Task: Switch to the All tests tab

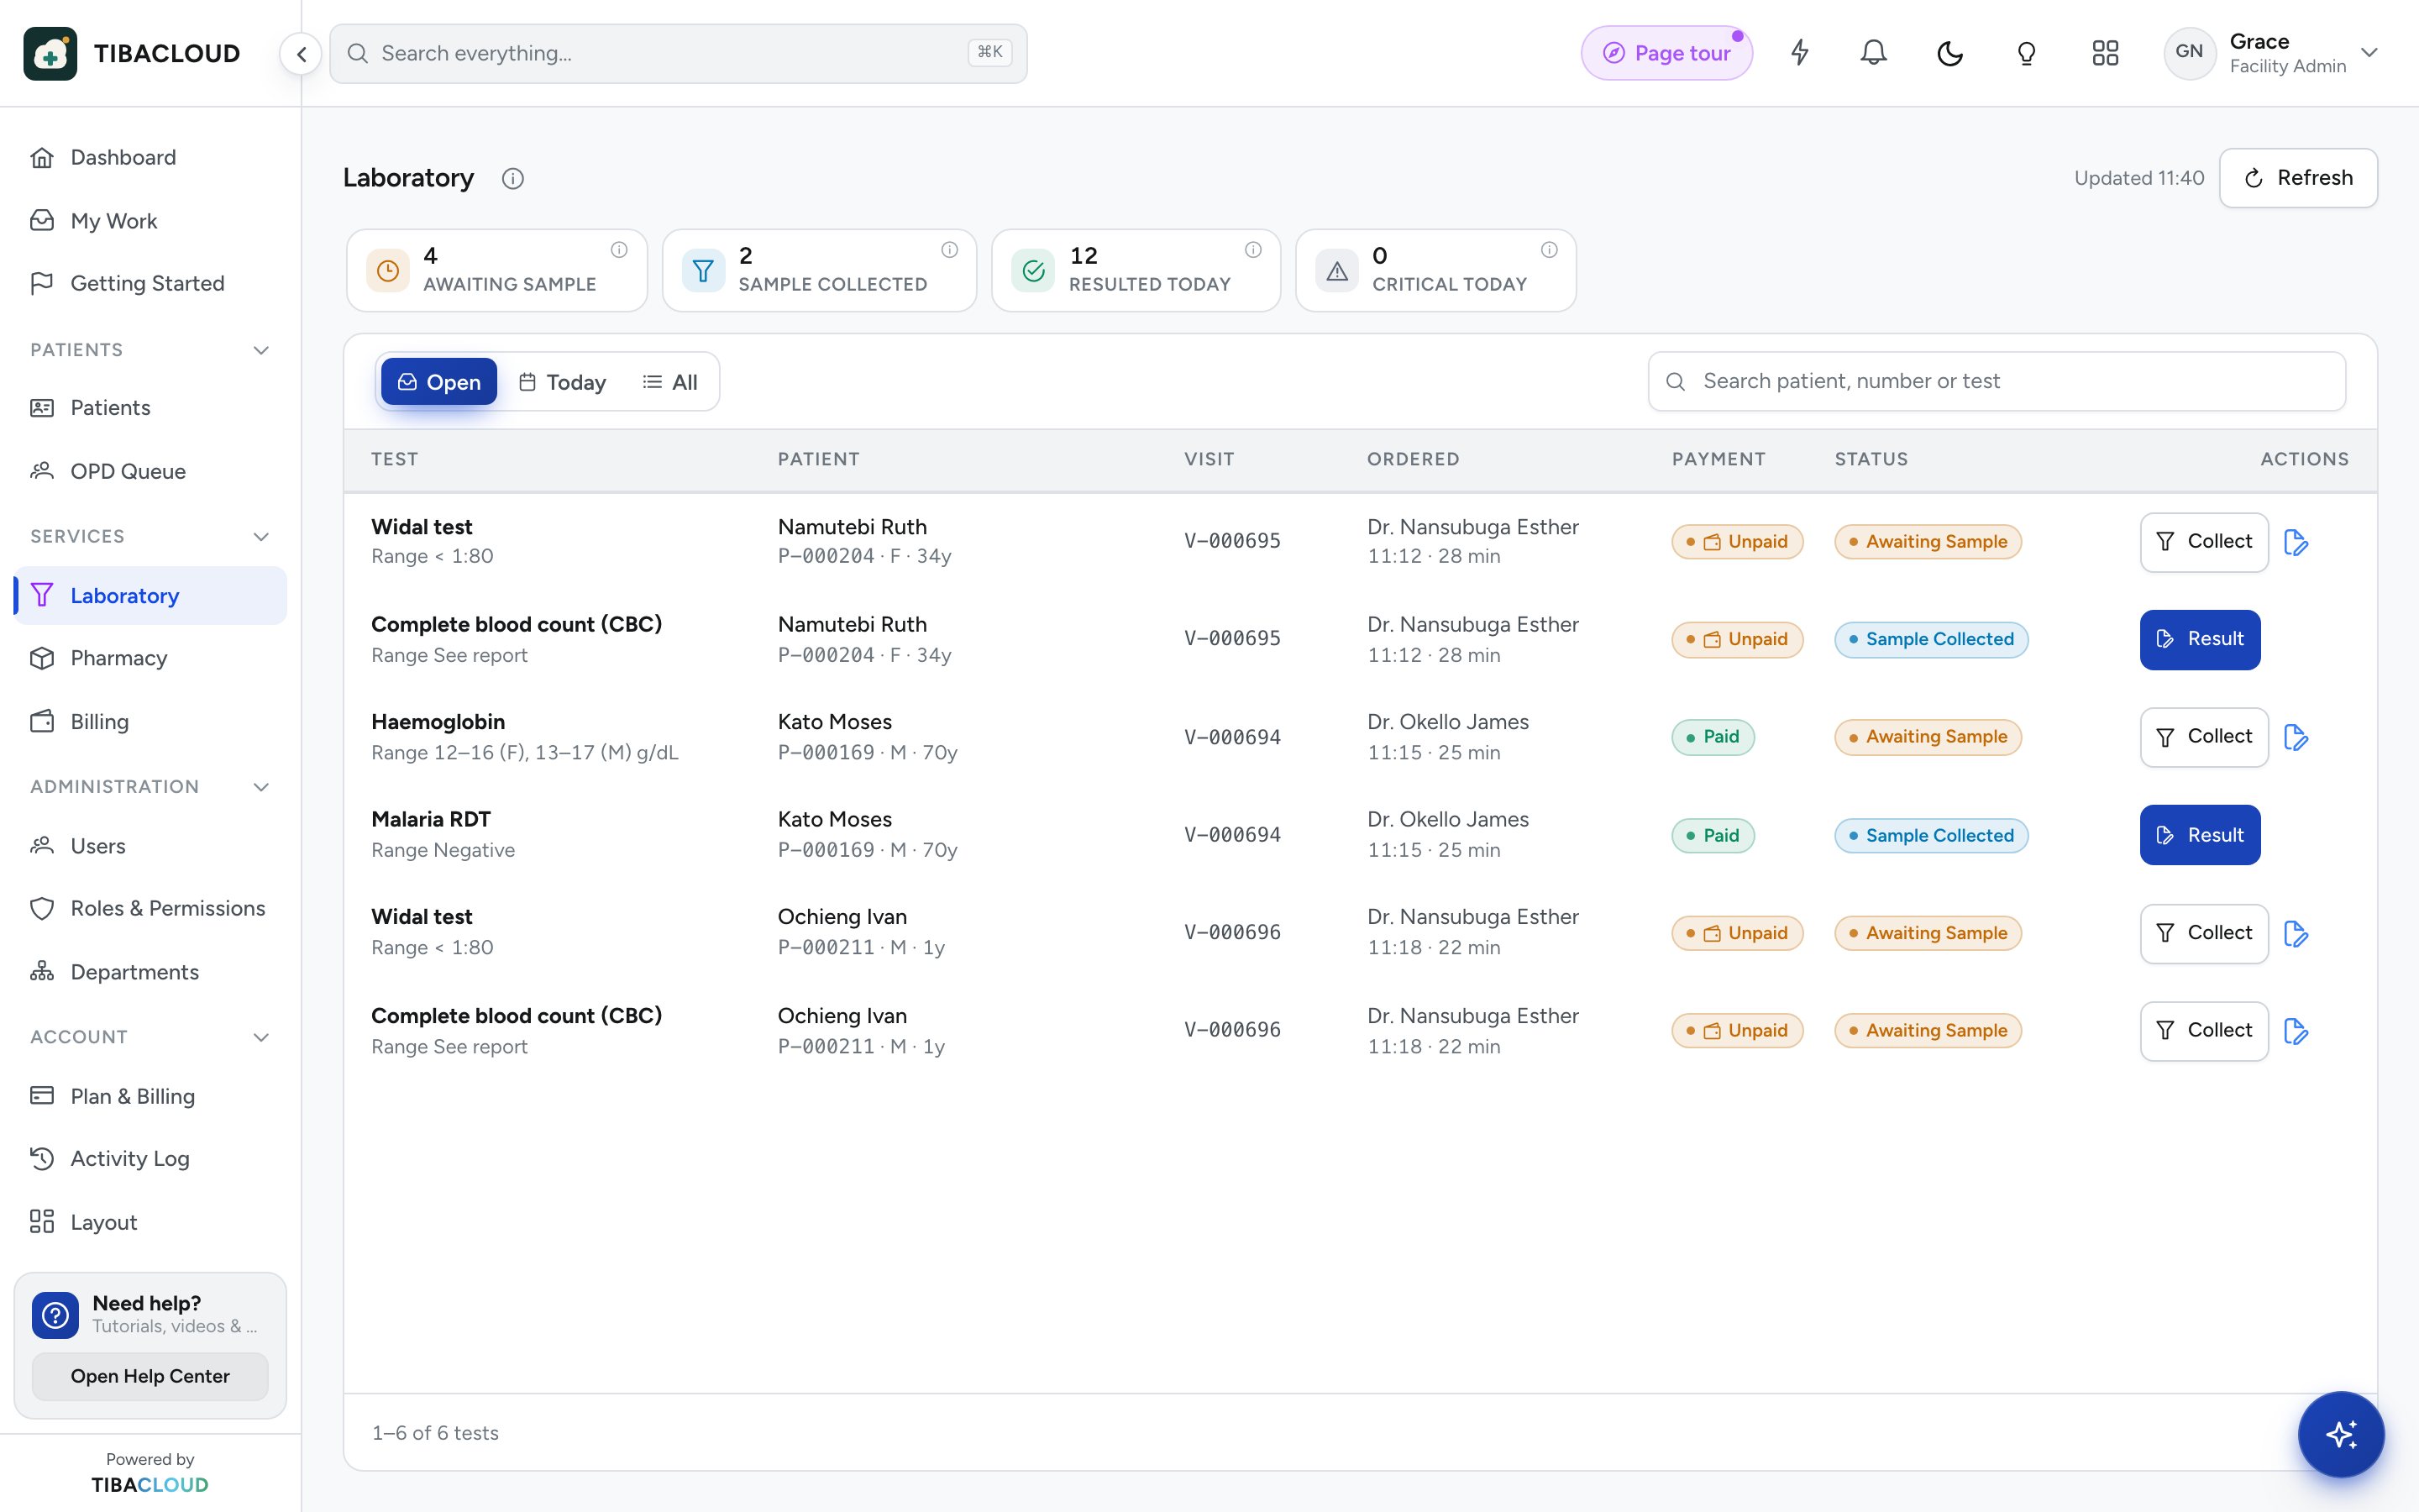Action: click(669, 382)
